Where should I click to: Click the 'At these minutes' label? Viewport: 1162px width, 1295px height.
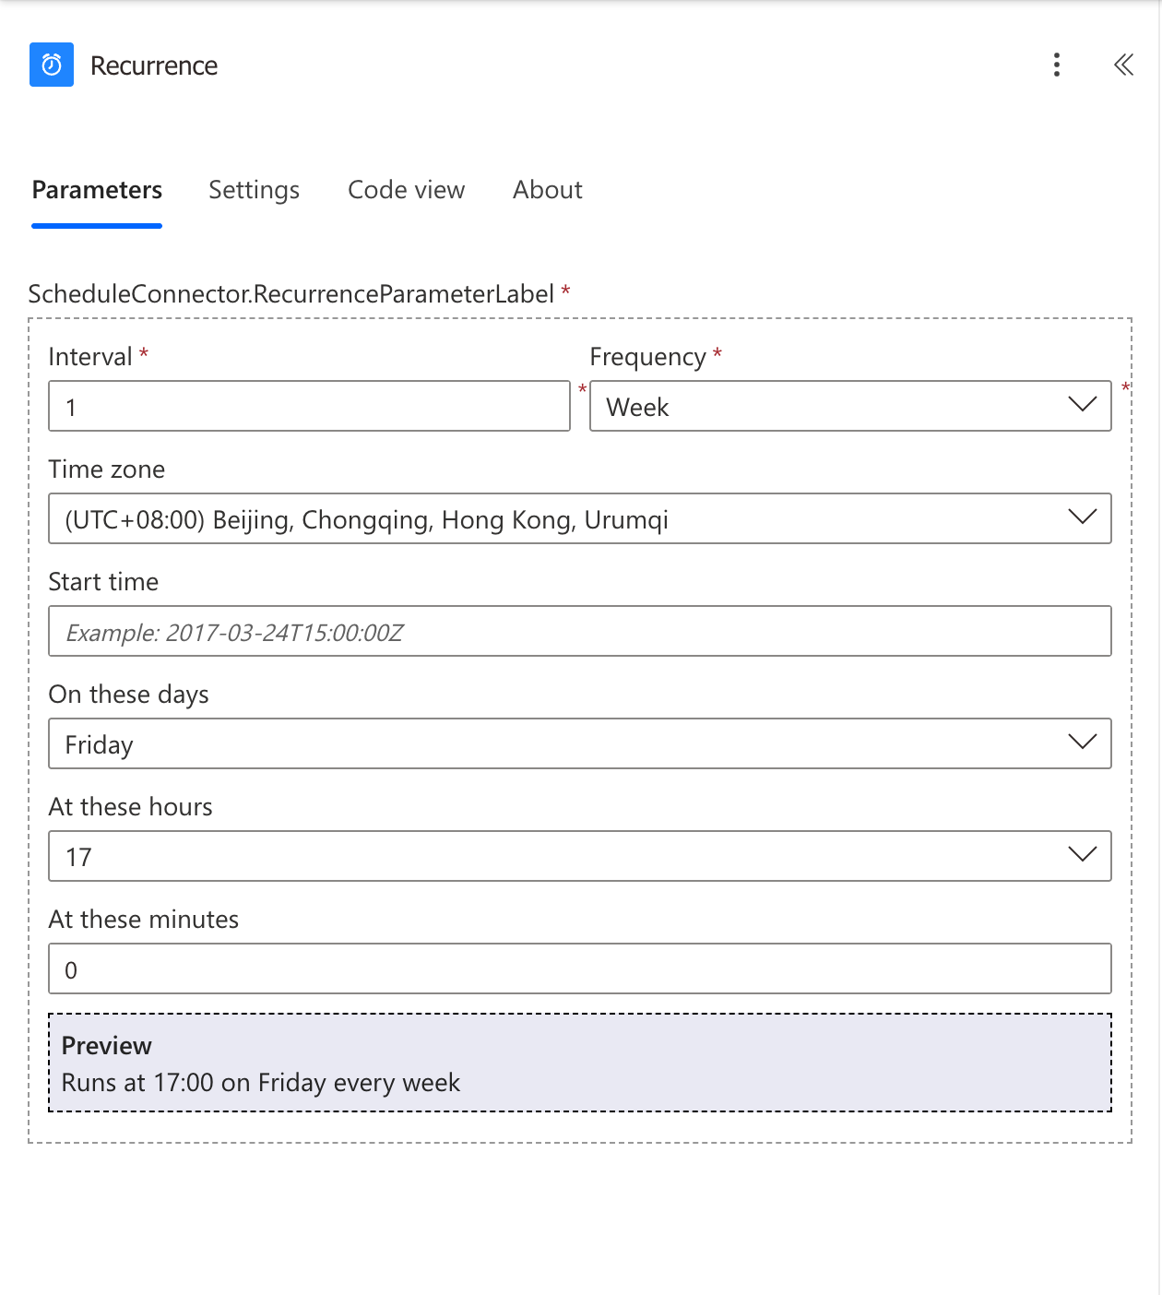click(144, 920)
